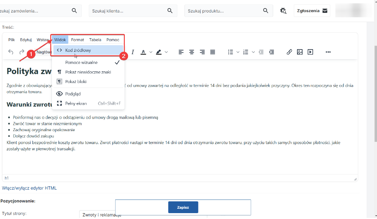Choose Kod źródłowy from the Widok menu
This screenshot has height=219, width=377.
coord(88,50)
